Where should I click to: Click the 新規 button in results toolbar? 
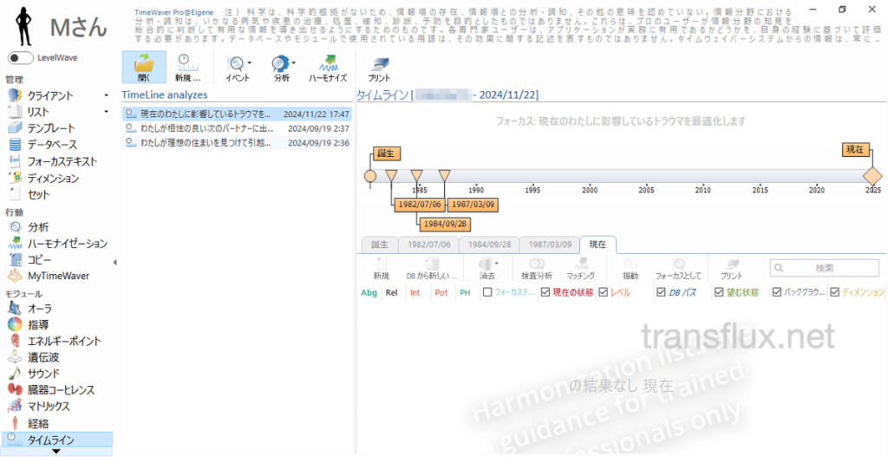382,269
